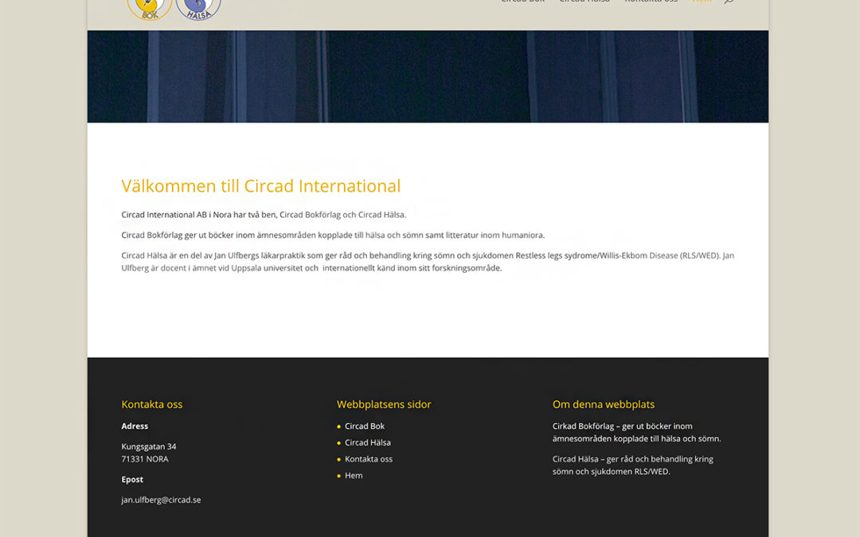Click the jan.ulfberg@circad.se email address
The height and width of the screenshot is (537, 860).
pyautogui.click(x=161, y=500)
